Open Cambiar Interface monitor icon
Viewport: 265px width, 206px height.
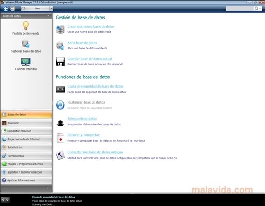(26, 62)
